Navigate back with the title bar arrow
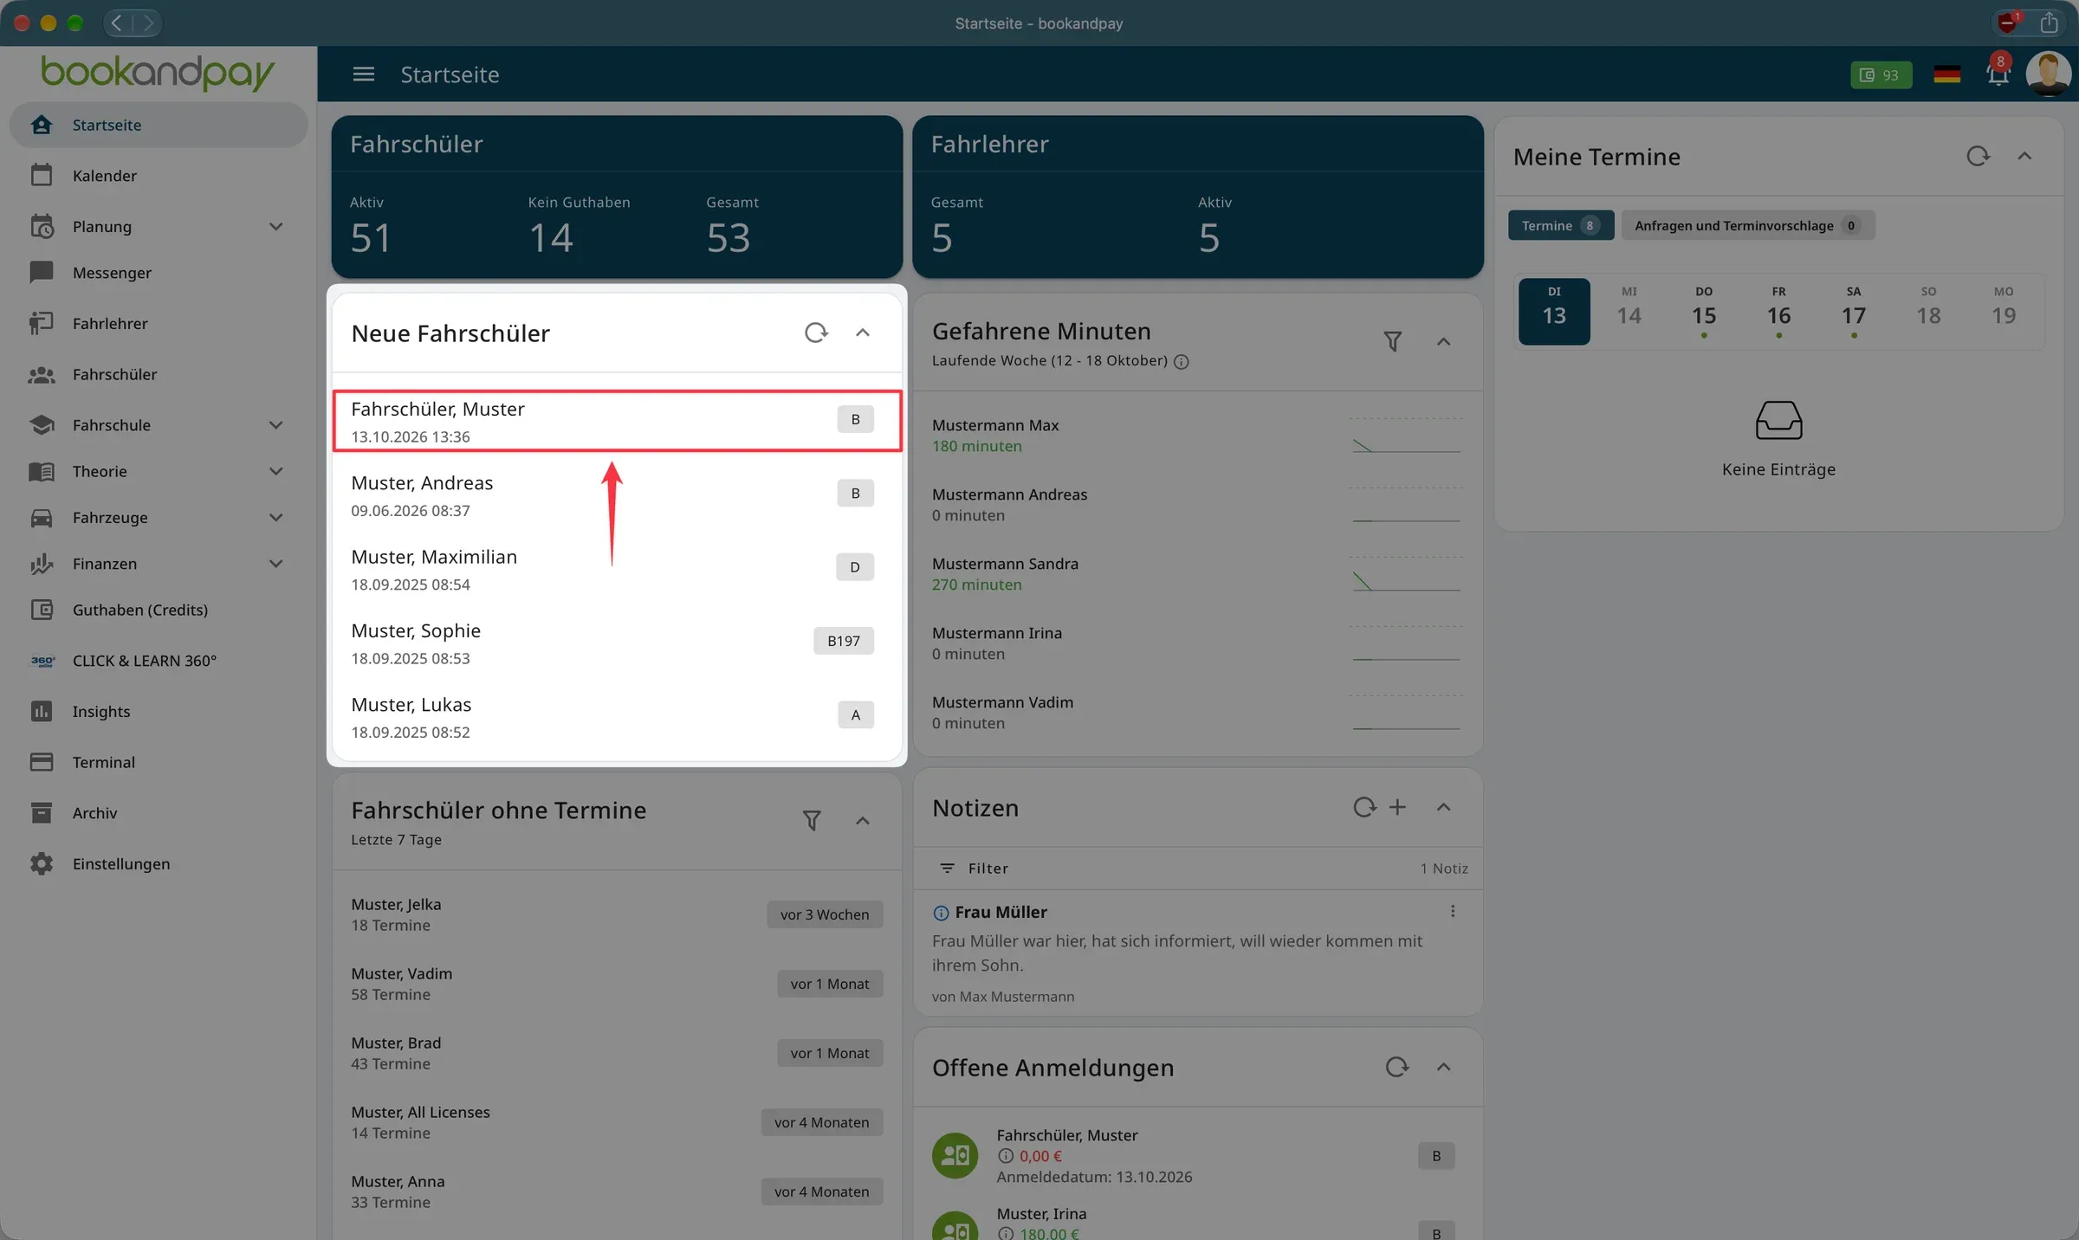This screenshot has width=2079, height=1240. point(117,23)
